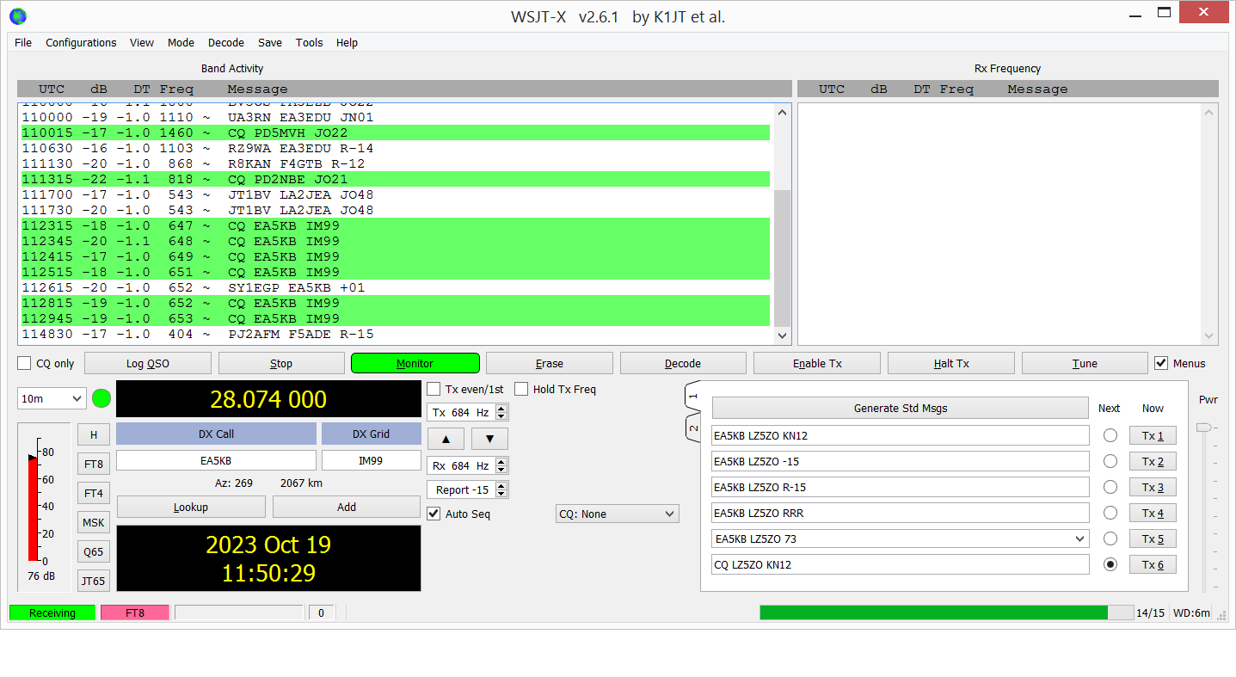Open the Configurations menu
The image size is (1236, 677).
[x=81, y=43]
